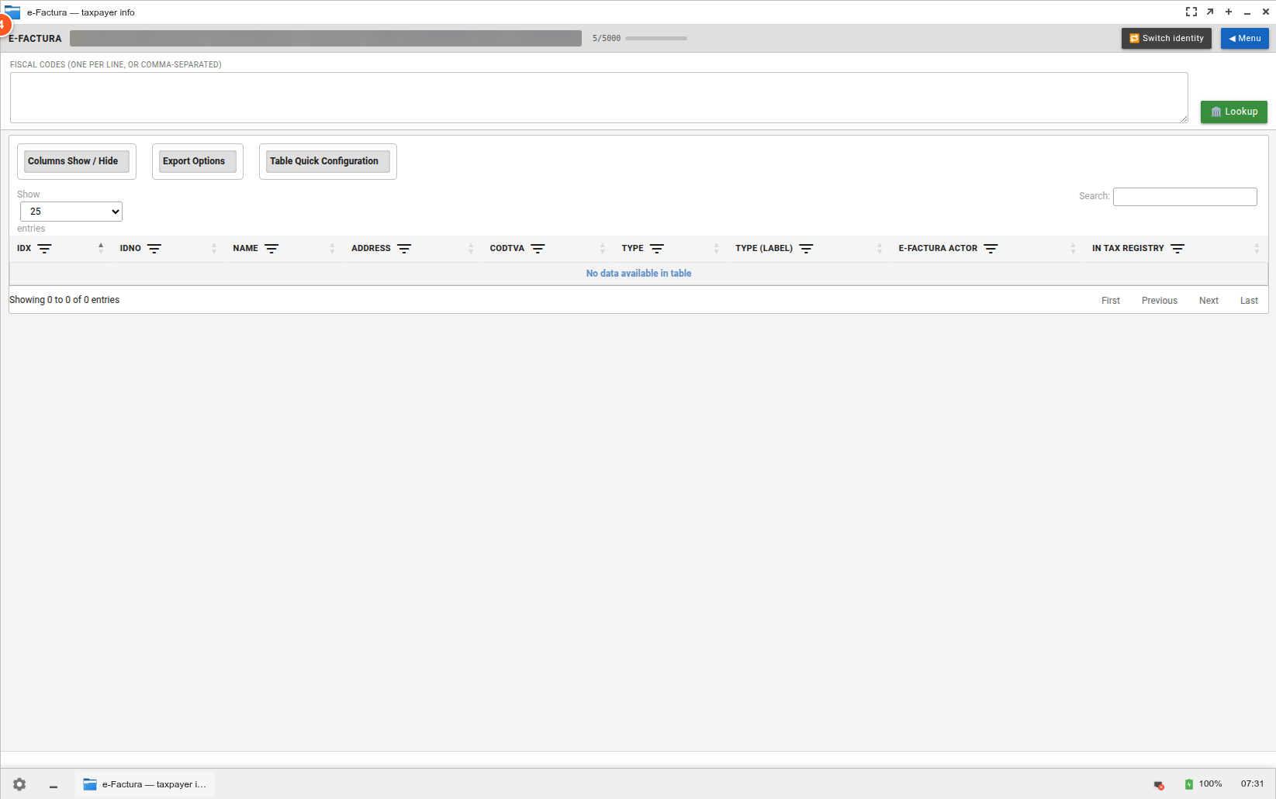Sort by TYPE using sort arrows
This screenshot has height=799, width=1276.
pyautogui.click(x=716, y=248)
